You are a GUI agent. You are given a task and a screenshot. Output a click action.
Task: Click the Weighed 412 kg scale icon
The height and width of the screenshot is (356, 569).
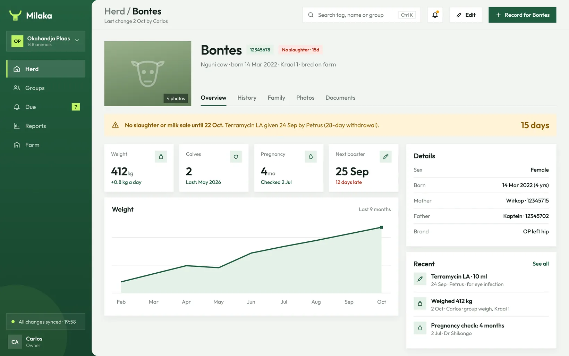pos(420,304)
